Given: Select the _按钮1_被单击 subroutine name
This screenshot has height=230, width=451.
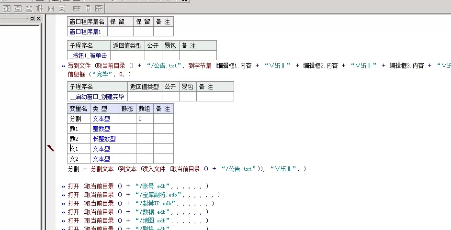Looking at the screenshot, I should pyautogui.click(x=89, y=55).
